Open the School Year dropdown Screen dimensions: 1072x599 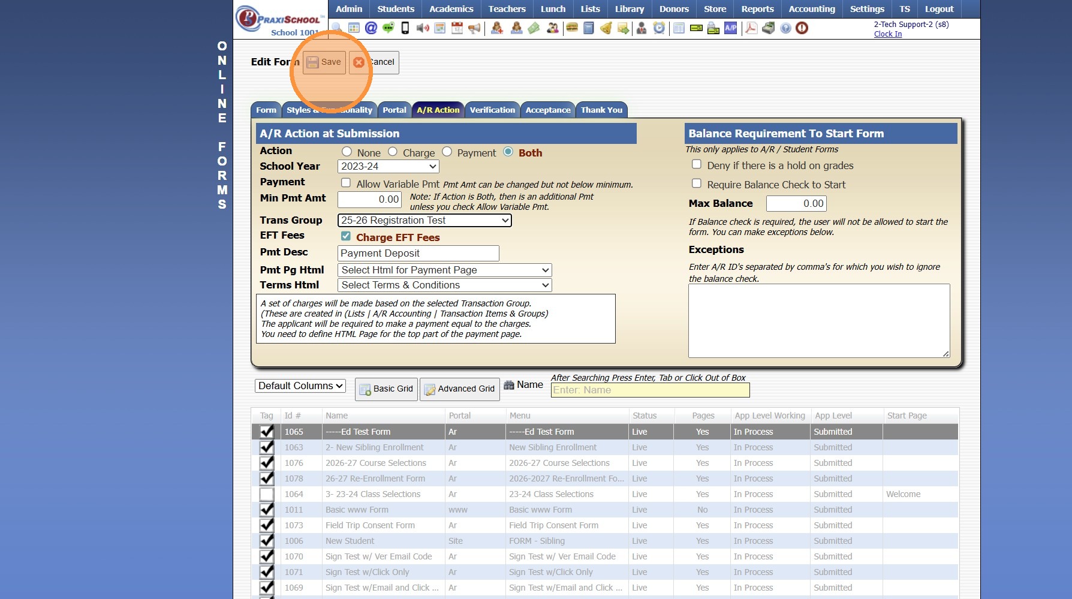point(388,167)
